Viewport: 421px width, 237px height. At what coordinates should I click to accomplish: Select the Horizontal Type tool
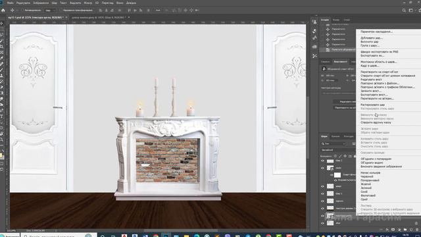1,116
